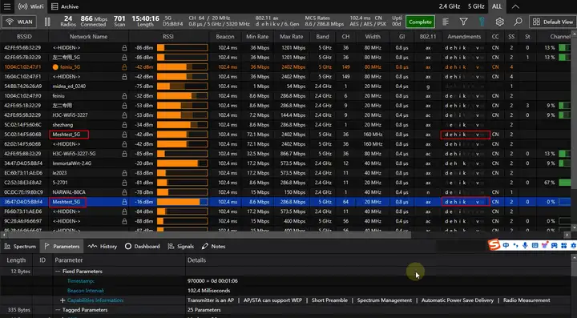Open the Sogou soft keyboard icon
This screenshot has width=577, height=318.
point(535,245)
